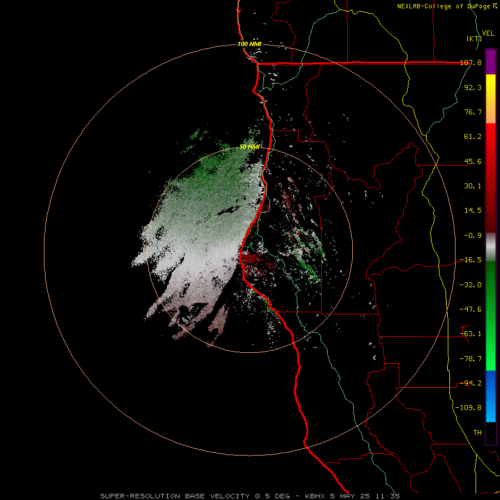Click the TH legend label
Image resolution: width=500 pixels, height=500 pixels.
[477, 432]
